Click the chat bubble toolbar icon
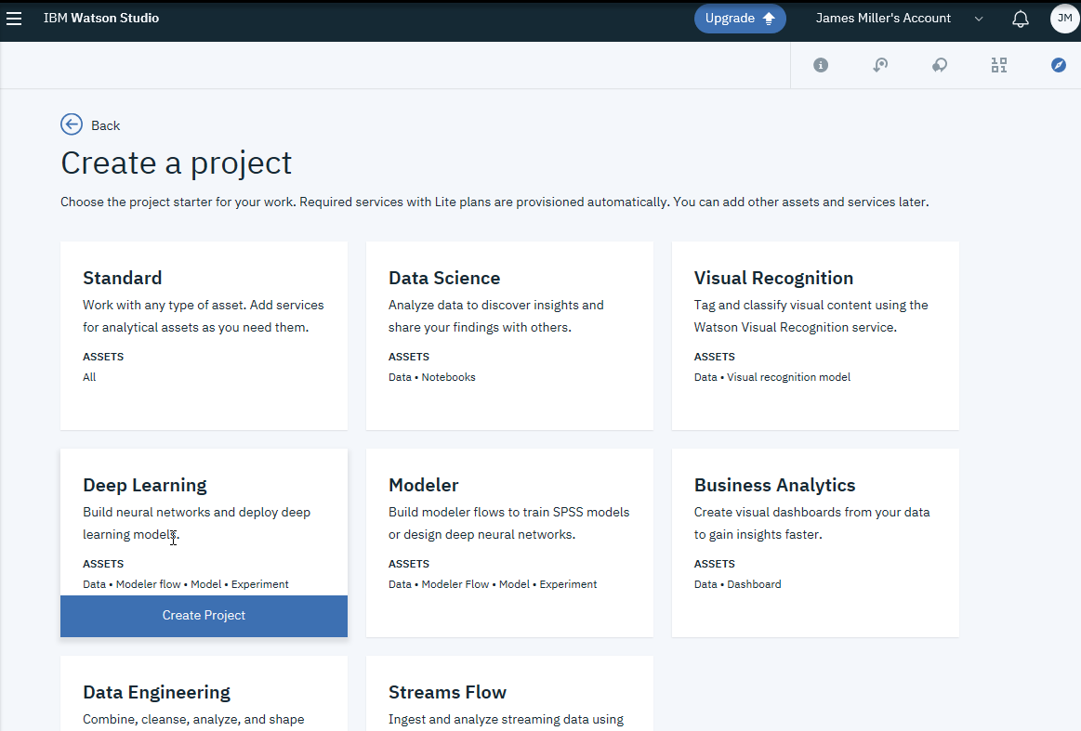The width and height of the screenshot is (1081, 731). coord(940,65)
